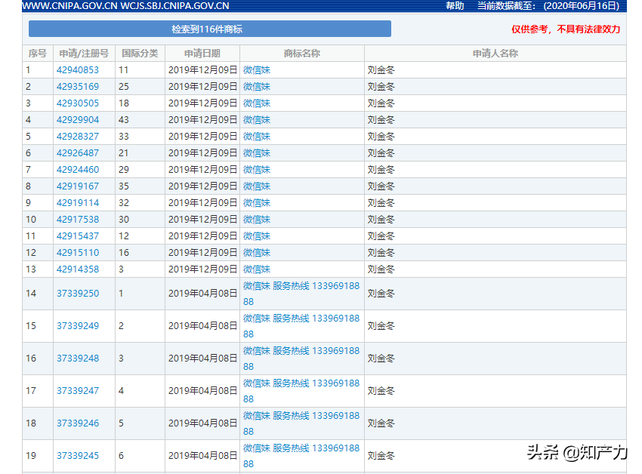The height and width of the screenshot is (474, 642).
Task: Open 微信妹 服务热线 trademark in row 17
Action: pos(301,391)
